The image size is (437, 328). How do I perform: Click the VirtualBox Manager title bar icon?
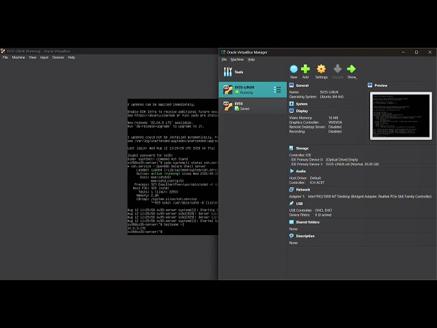[x=223, y=52]
